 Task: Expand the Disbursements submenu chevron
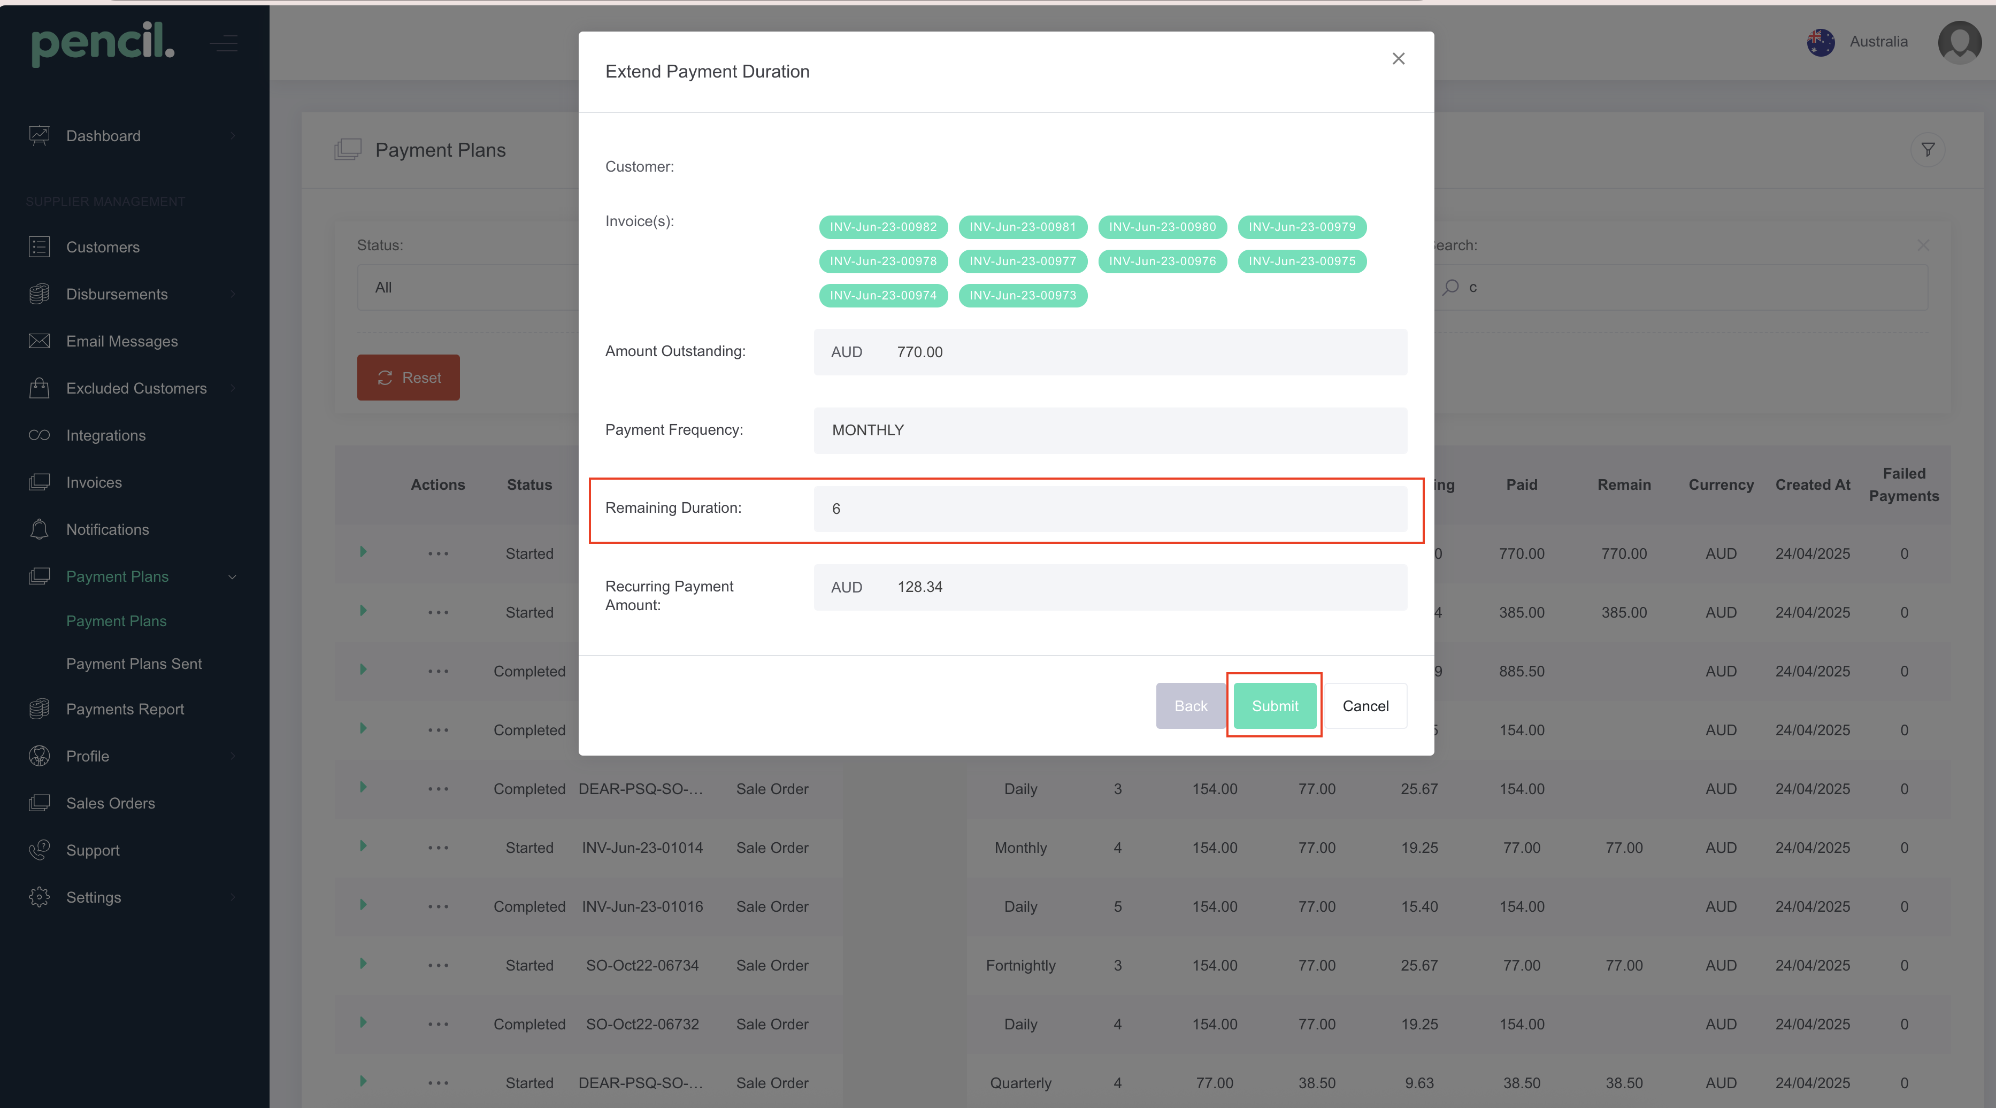click(233, 295)
